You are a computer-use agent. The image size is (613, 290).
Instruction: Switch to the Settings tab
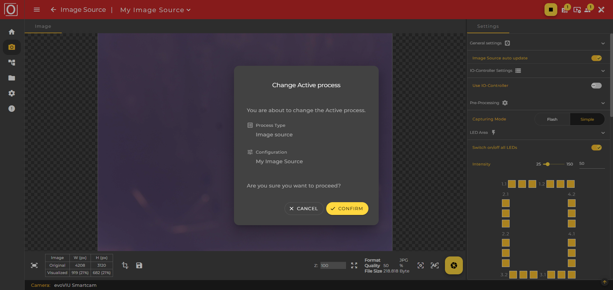tap(488, 26)
